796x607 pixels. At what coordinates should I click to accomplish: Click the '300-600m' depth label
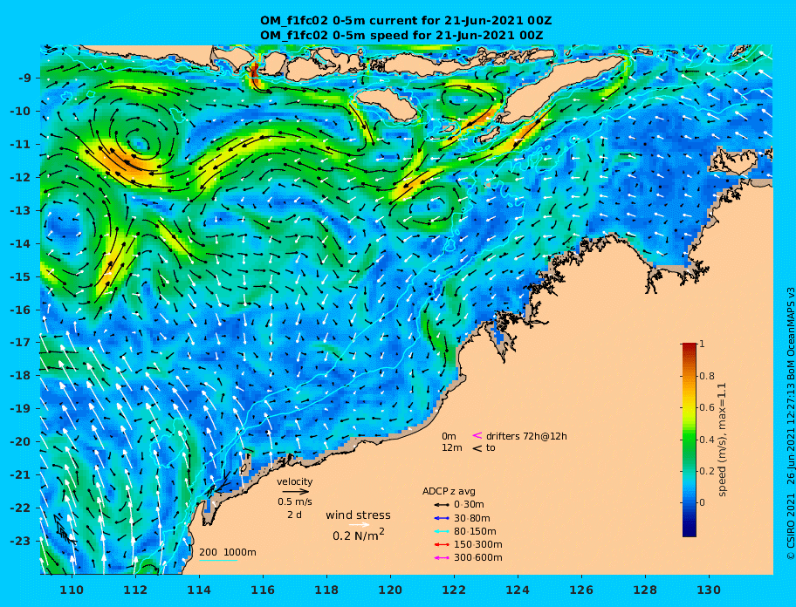coord(478,558)
